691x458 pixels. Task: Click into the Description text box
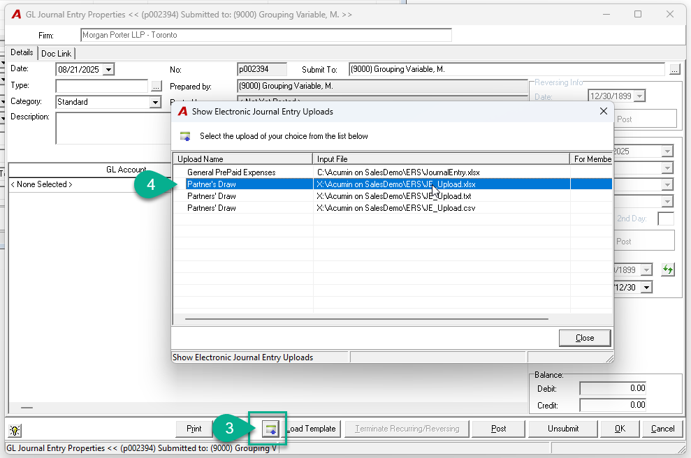[112, 128]
